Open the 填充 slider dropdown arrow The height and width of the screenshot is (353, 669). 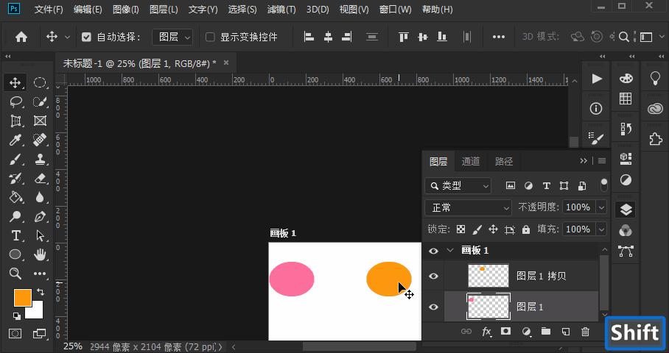(x=602, y=229)
